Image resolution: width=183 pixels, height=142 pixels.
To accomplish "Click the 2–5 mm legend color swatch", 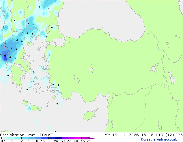I will pyautogui.click(x=25, y=138).
